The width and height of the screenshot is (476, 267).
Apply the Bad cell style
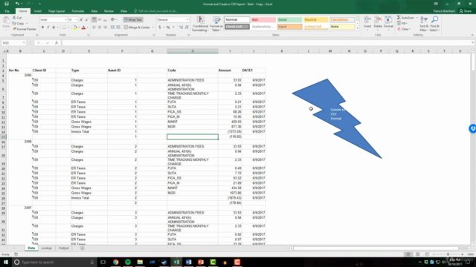[x=263, y=20]
